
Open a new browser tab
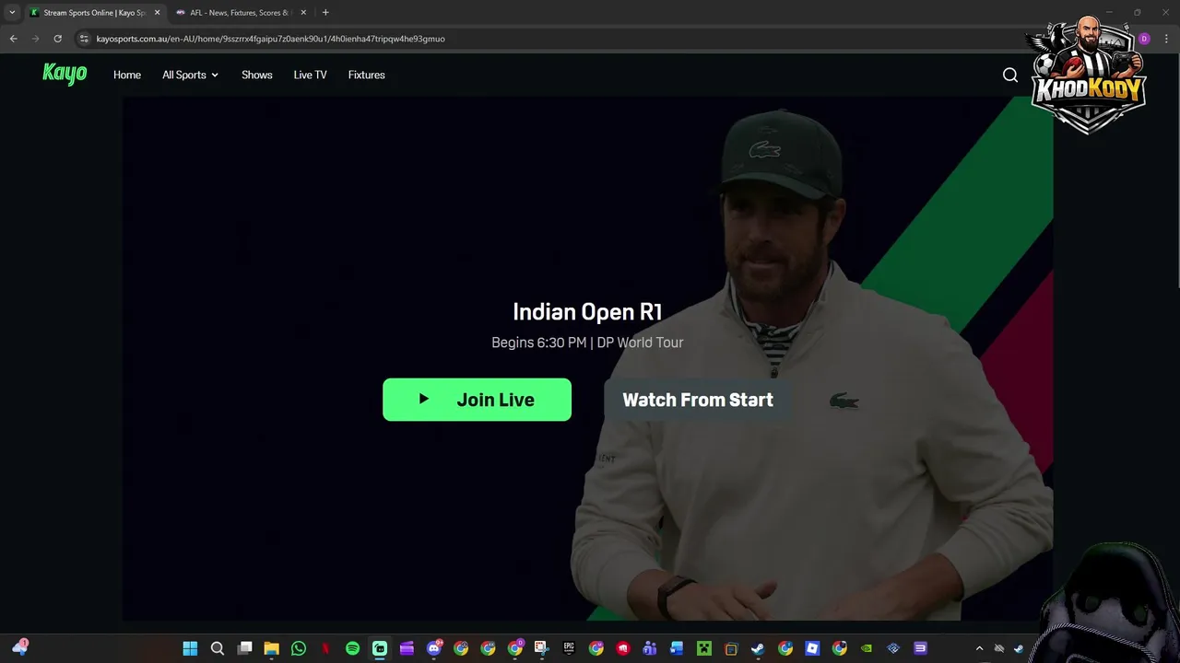click(325, 13)
